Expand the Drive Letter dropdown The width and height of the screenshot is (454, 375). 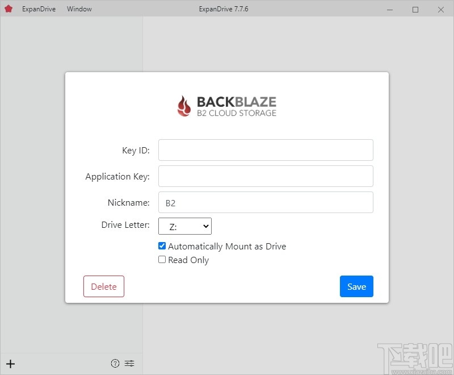pos(185,226)
